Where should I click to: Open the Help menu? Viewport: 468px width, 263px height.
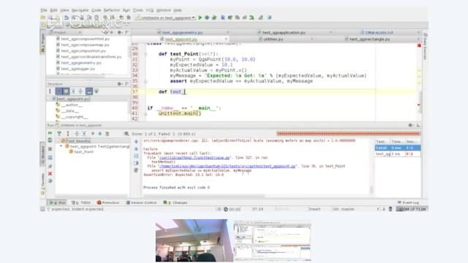pyautogui.click(x=178, y=10)
